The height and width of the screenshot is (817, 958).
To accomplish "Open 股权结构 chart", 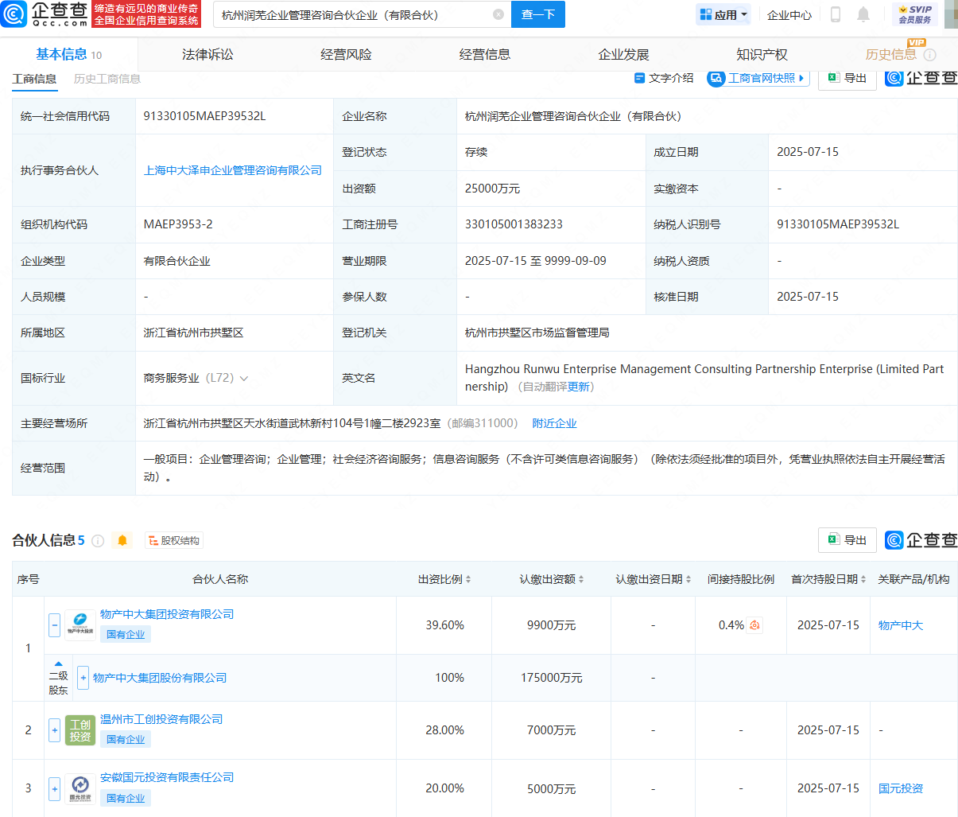I will [x=174, y=541].
